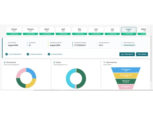The image size is (153, 115).
Task: Click the Other Payment funnel icon
Action: tap(104, 62)
